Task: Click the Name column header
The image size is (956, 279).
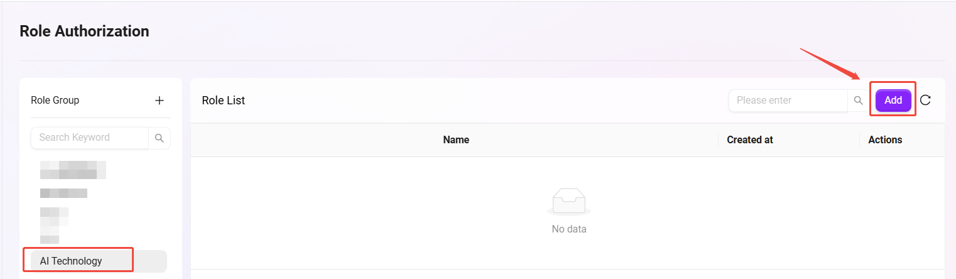Action: coord(456,140)
